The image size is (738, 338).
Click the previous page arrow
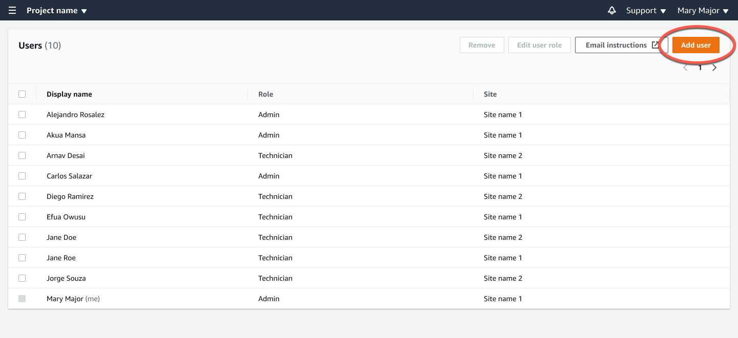pyautogui.click(x=686, y=67)
